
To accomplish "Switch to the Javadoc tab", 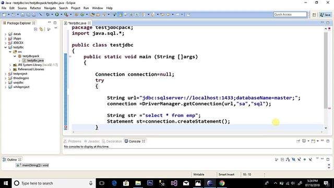I will [x=92, y=142].
